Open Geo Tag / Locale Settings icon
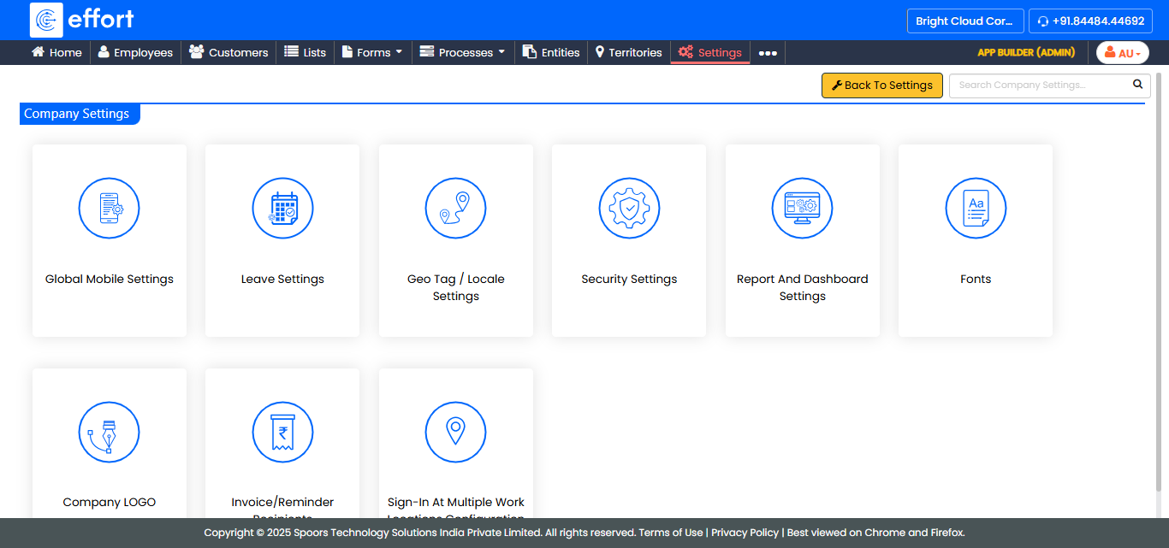1169x548 pixels. (455, 208)
